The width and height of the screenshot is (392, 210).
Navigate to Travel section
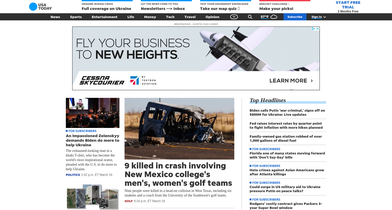click(x=190, y=17)
